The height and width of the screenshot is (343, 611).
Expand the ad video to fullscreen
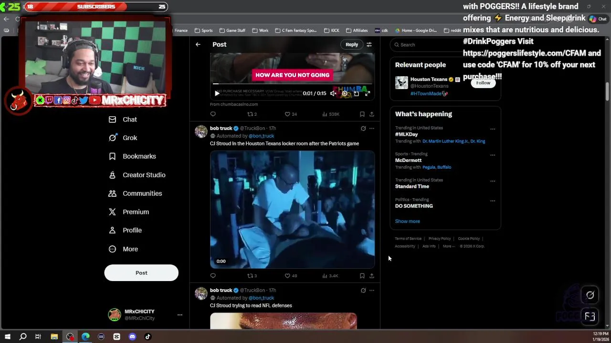[x=368, y=93]
